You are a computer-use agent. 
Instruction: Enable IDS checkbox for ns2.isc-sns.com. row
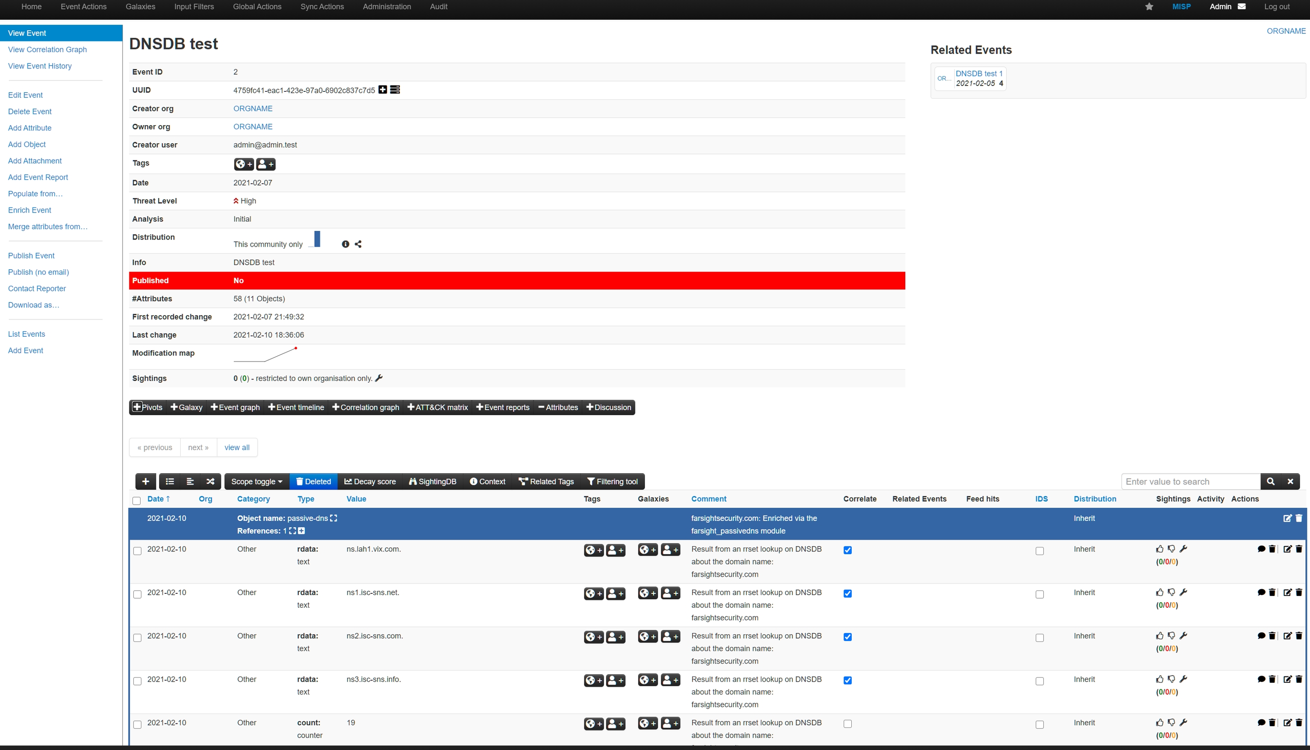(1039, 638)
